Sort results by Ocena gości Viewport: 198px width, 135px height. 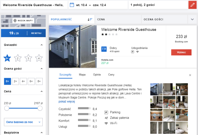(164, 19)
